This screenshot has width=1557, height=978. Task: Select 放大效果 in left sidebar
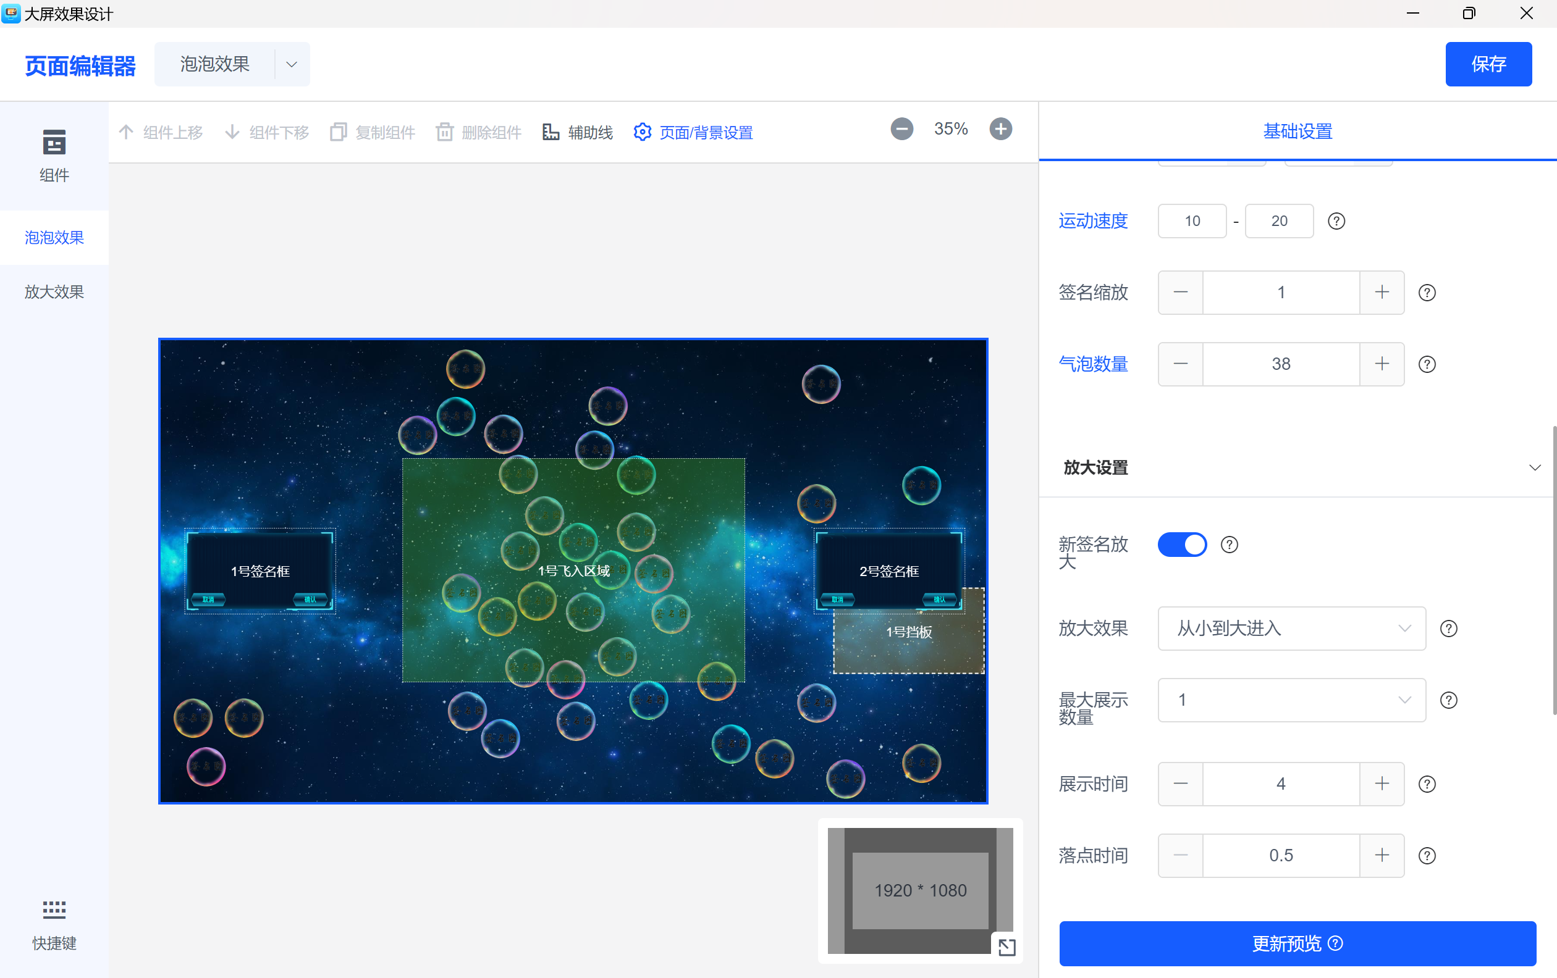click(54, 292)
